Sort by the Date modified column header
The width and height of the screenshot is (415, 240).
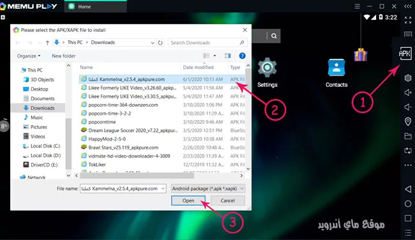[198, 67]
